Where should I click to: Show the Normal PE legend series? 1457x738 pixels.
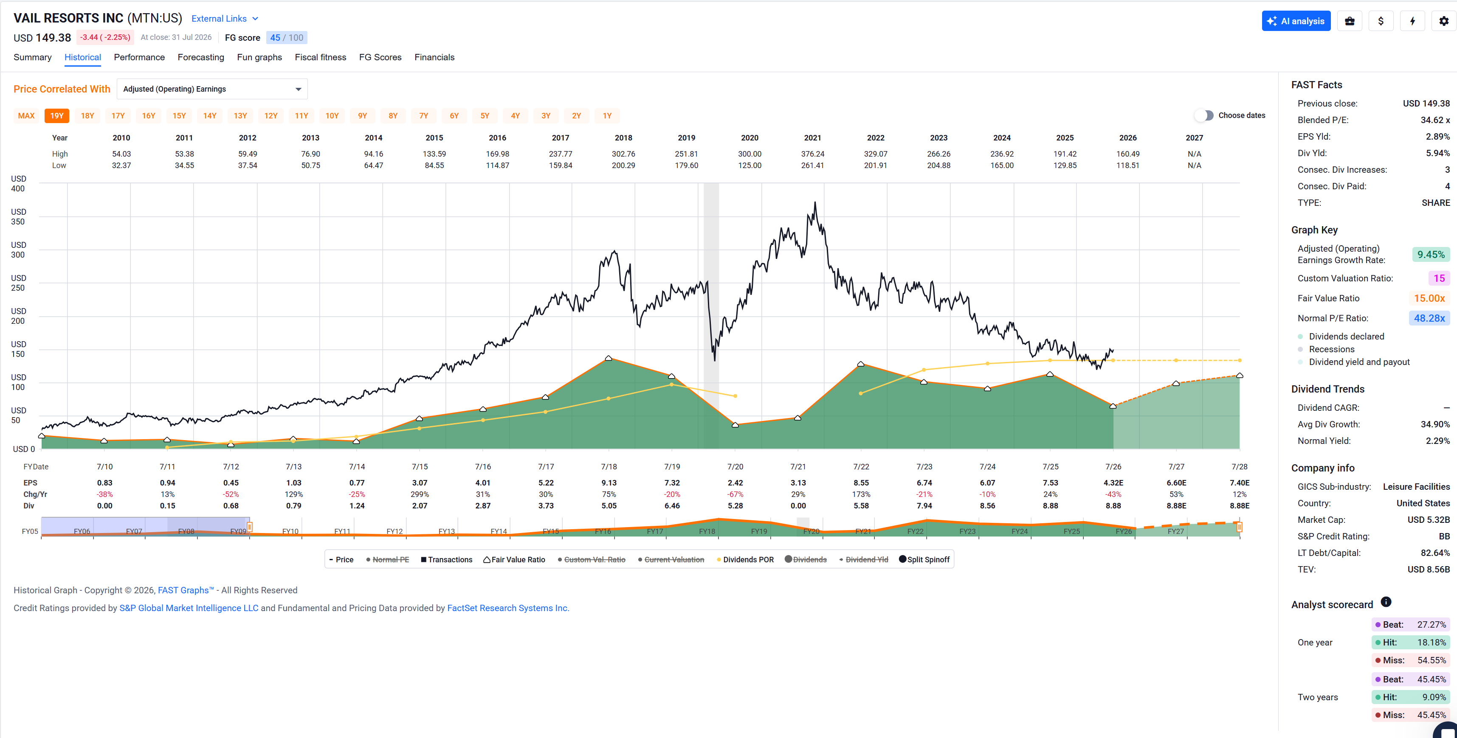tap(387, 559)
